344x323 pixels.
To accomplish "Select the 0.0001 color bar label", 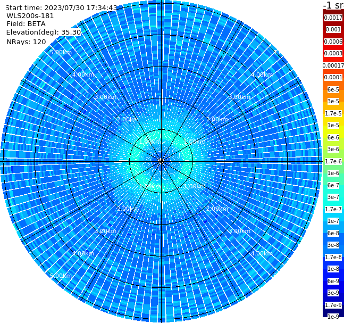I will click(x=333, y=77).
